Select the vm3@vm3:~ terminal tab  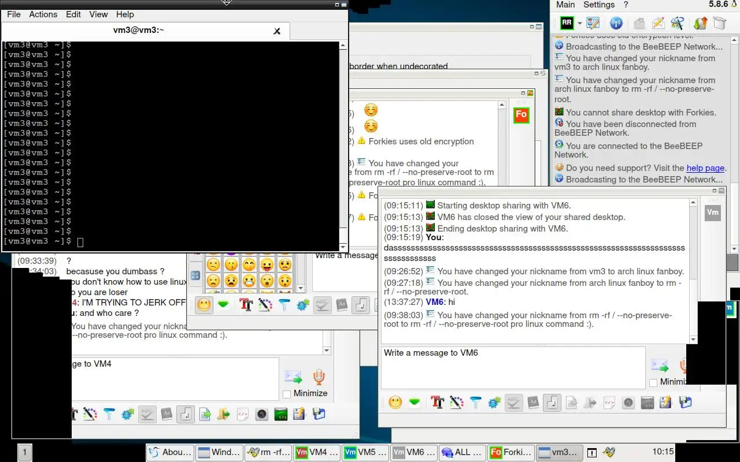pyautogui.click(x=139, y=31)
